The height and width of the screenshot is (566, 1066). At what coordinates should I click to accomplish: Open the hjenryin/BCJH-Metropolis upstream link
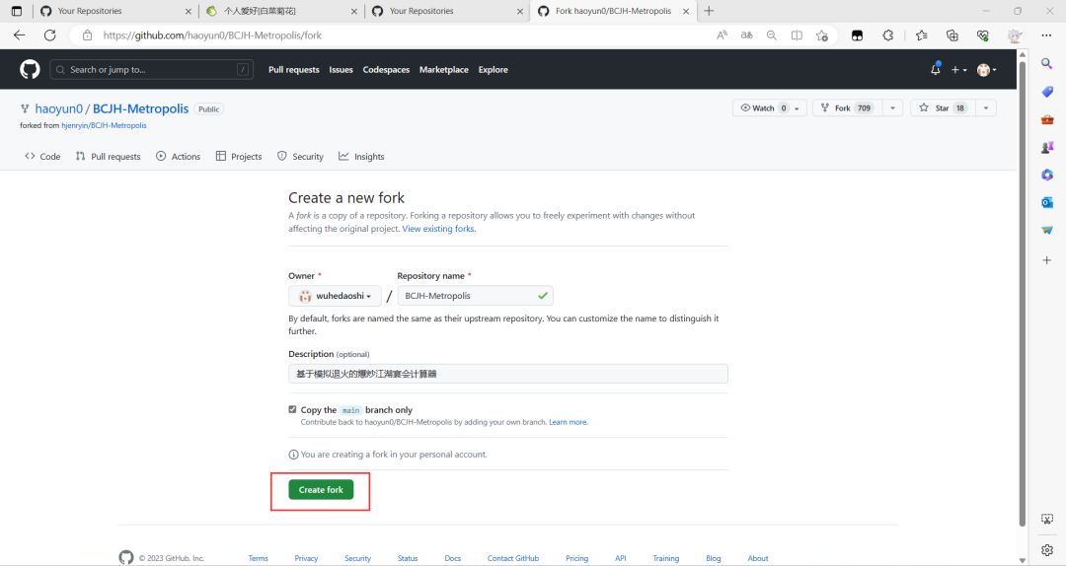tap(104, 125)
